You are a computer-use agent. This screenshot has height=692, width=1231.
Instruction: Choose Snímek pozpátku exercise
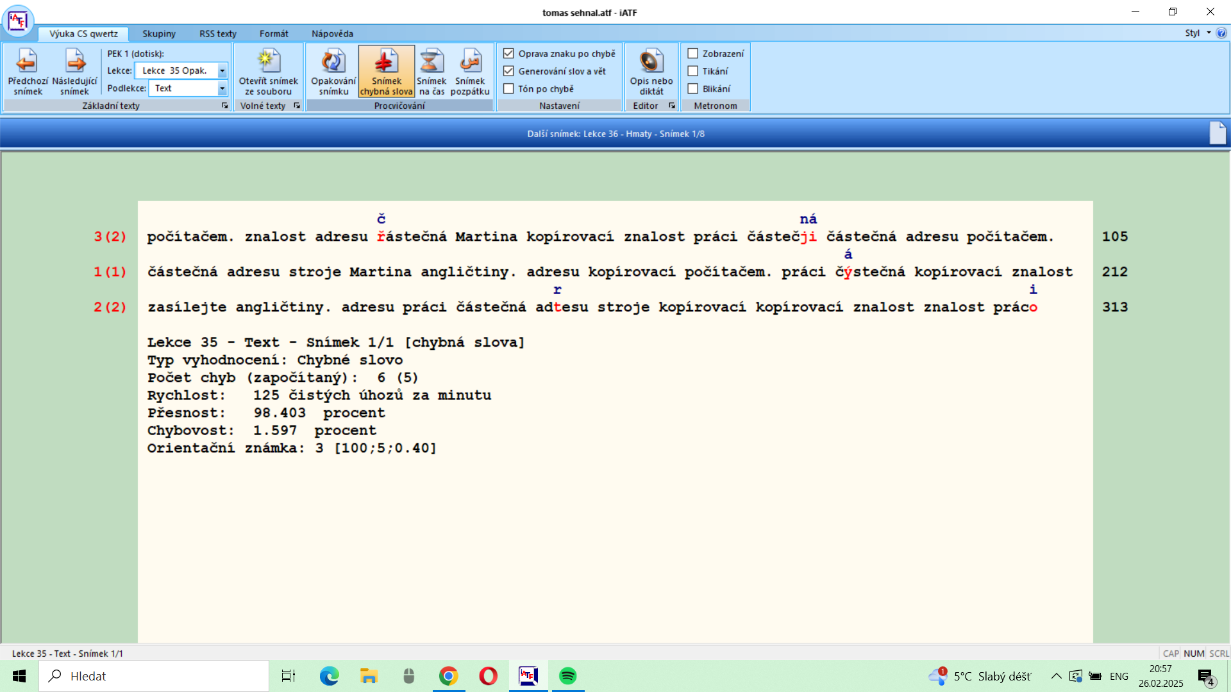coord(470,72)
